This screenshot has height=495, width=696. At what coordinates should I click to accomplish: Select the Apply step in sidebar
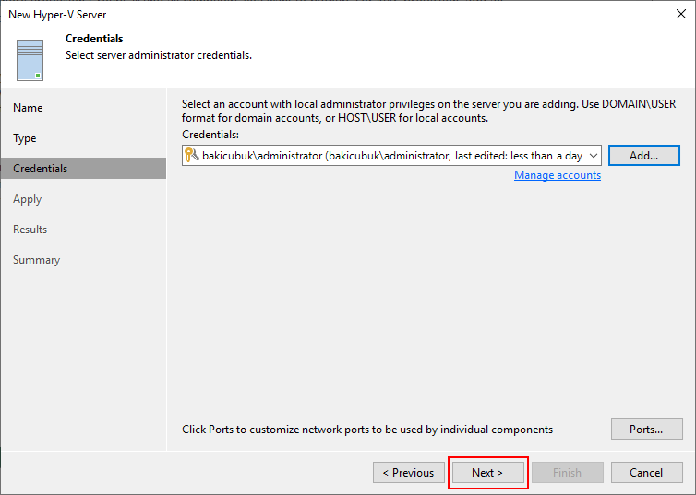click(x=27, y=199)
